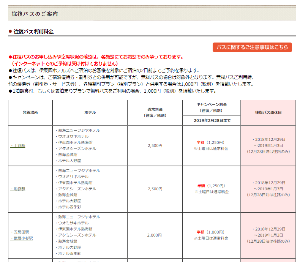Click ホテル四季彩 in the 五反田駅 row
This screenshot has height=262, width=300.
click(x=68, y=253)
